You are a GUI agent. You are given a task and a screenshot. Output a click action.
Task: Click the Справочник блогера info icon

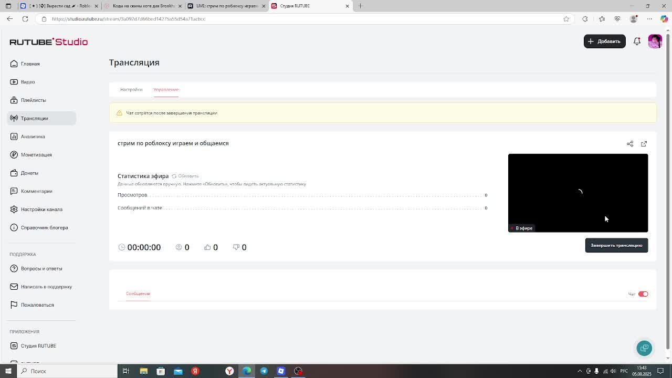(14, 227)
